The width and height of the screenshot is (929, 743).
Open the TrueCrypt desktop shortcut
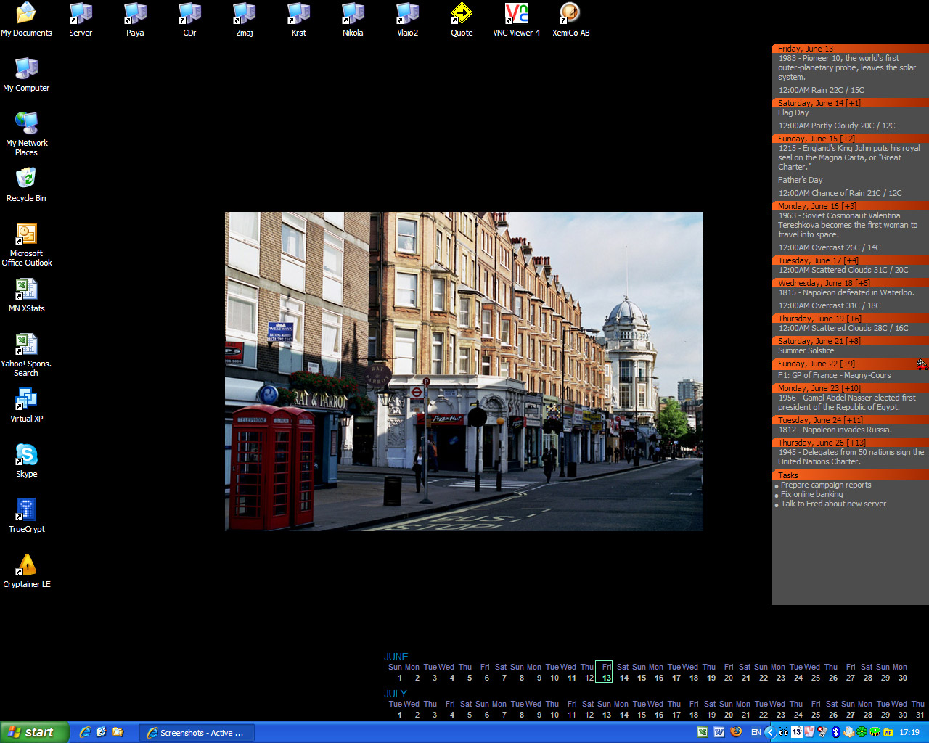tap(26, 510)
